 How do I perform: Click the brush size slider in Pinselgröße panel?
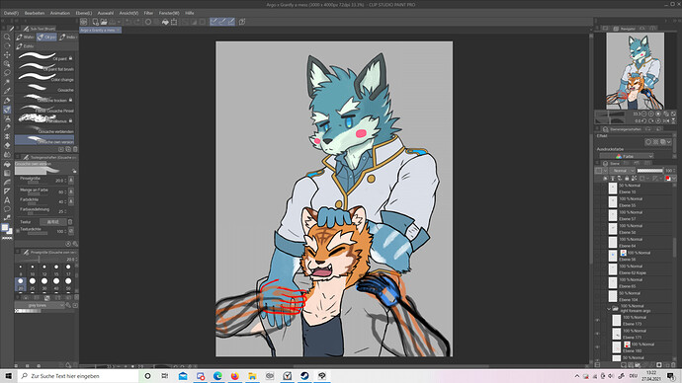tap(40, 260)
